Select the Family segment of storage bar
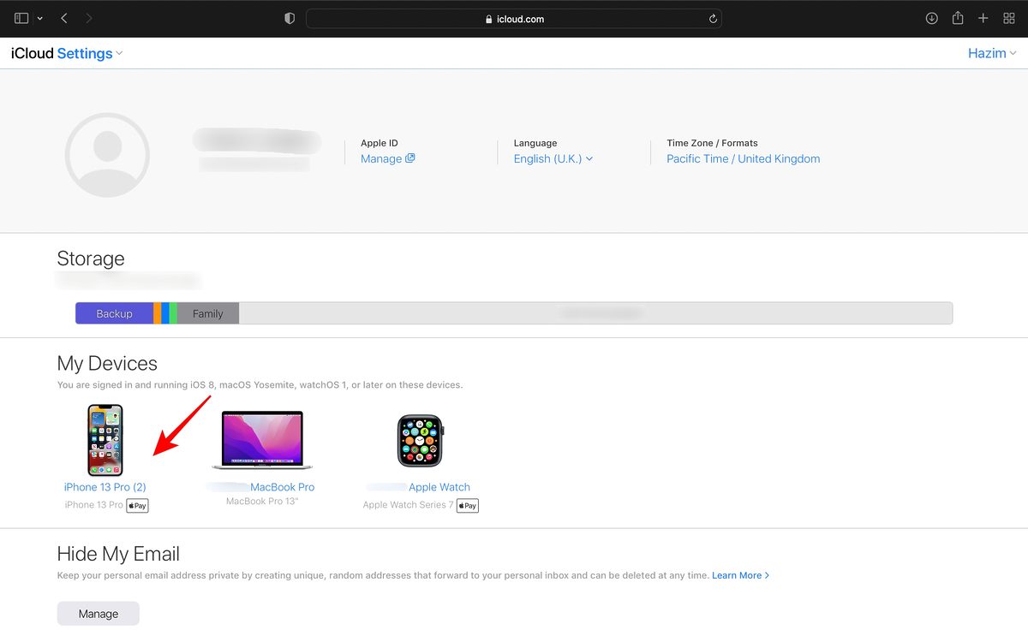1028x642 pixels. (x=208, y=313)
